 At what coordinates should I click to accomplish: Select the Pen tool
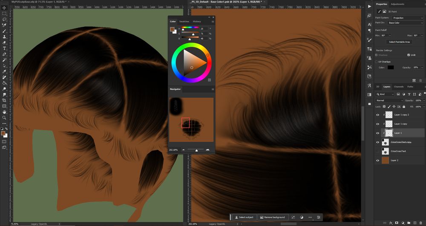pyautogui.click(x=4, y=54)
